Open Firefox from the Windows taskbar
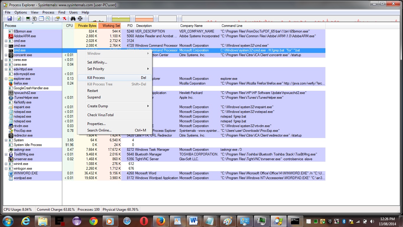 (161, 221)
